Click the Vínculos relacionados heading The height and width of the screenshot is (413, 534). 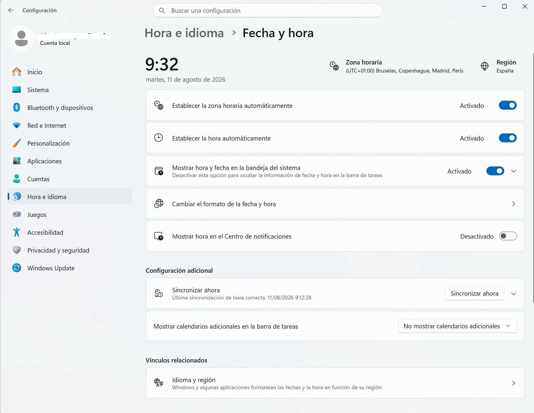click(x=177, y=360)
